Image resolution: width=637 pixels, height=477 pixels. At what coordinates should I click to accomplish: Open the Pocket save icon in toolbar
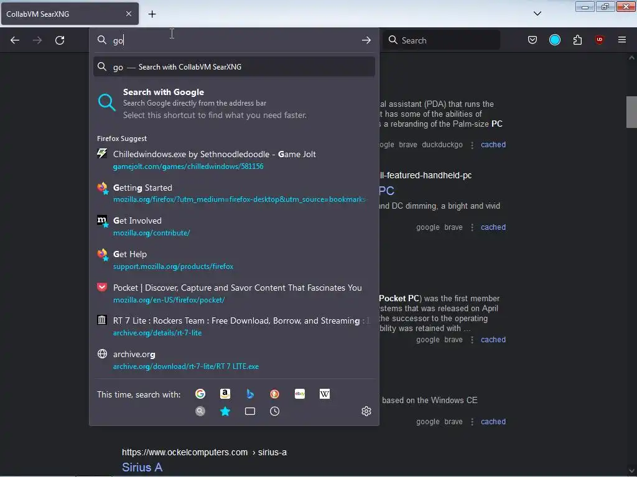(532, 40)
